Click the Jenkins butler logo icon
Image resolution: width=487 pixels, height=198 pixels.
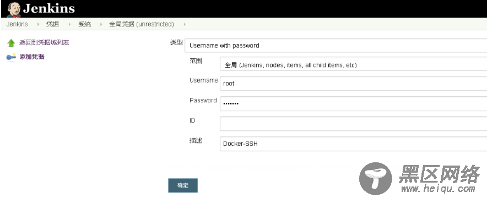pyautogui.click(x=13, y=9)
